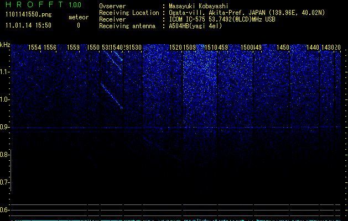This screenshot has height=221, width=348.
Task: Click the 'Receiver' field label
Action: tap(112, 19)
